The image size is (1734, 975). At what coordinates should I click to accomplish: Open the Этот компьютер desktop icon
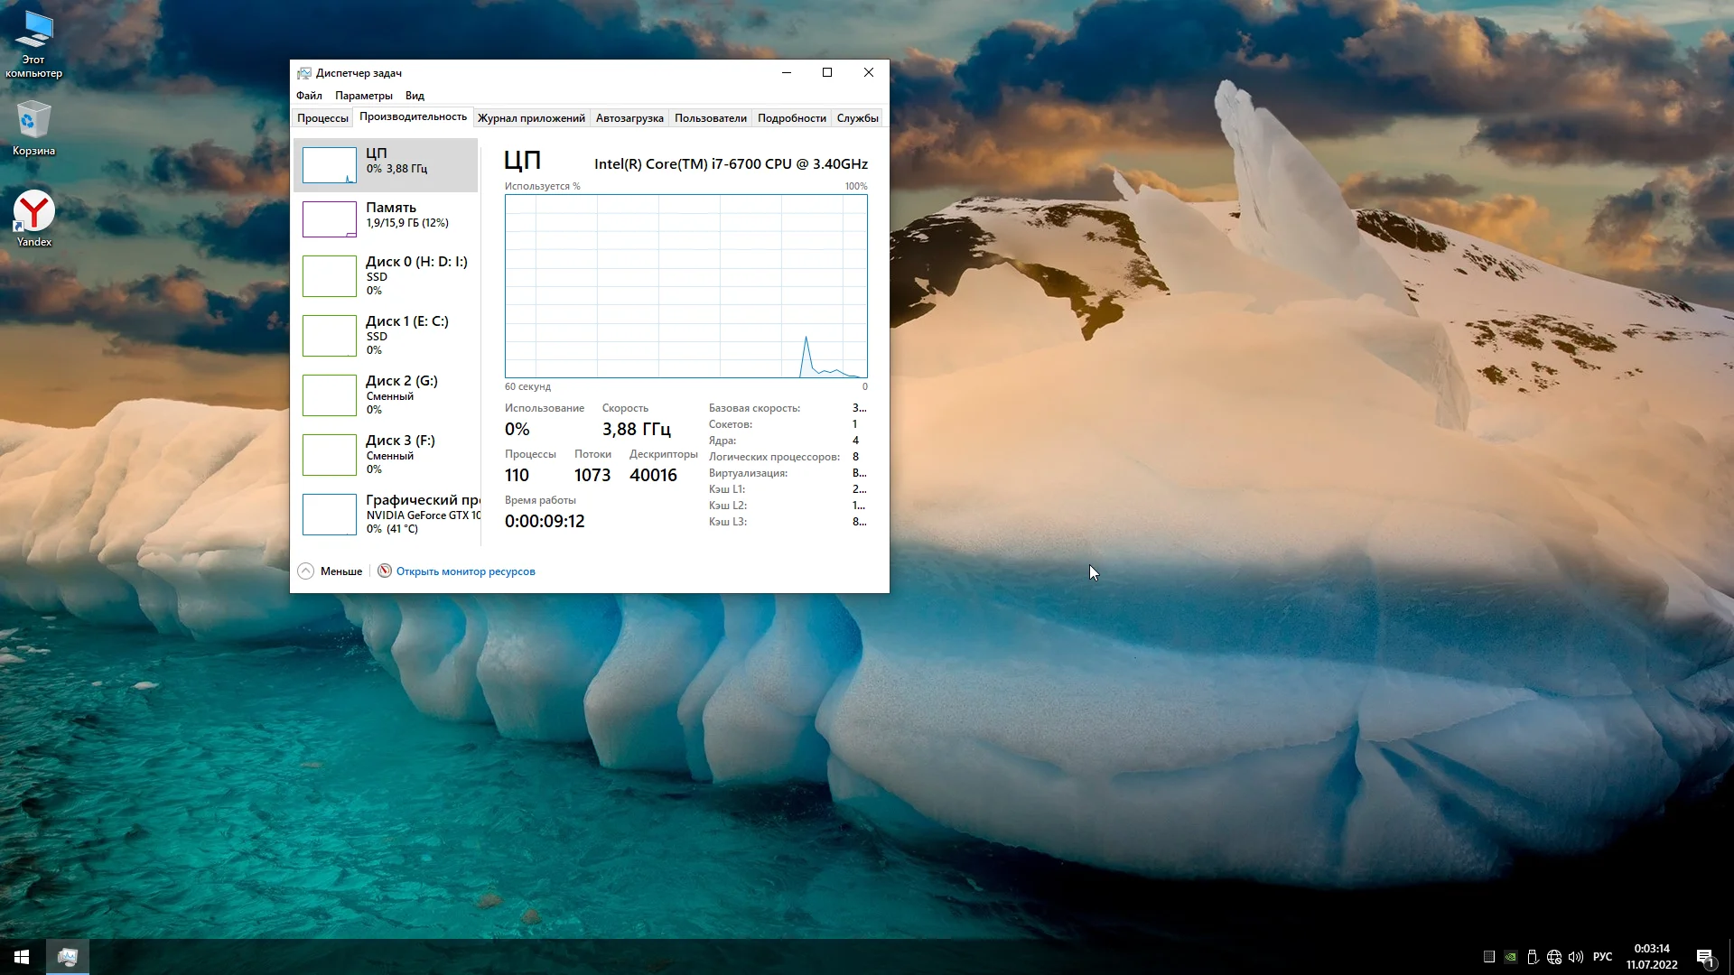(33, 42)
